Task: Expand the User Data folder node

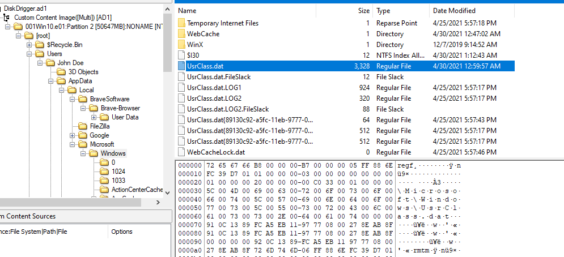Action: (94, 117)
